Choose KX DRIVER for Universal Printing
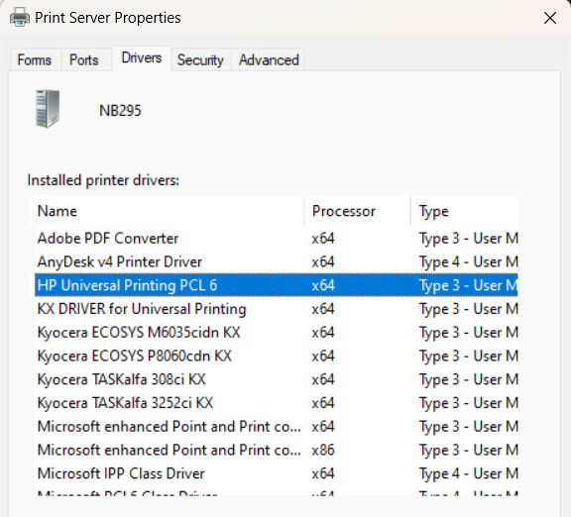The image size is (571, 517). 276,309
